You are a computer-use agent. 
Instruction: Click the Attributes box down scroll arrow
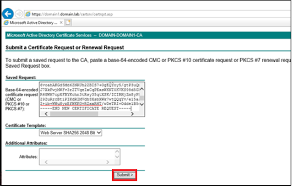pyautogui.click(x=117, y=157)
